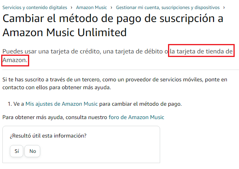Click empty area right of 'No' button
Viewport: 239px width, 169px height.
point(99,151)
